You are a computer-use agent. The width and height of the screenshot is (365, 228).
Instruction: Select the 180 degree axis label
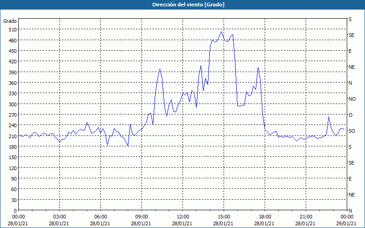click(13, 147)
